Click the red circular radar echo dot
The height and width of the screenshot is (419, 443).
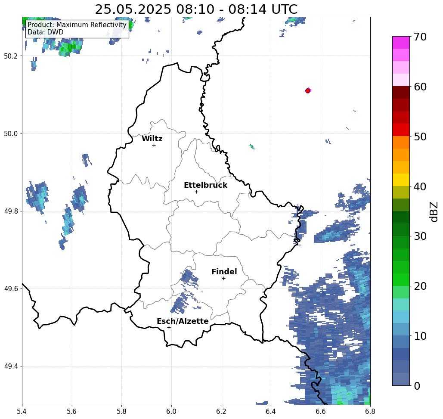(x=308, y=91)
